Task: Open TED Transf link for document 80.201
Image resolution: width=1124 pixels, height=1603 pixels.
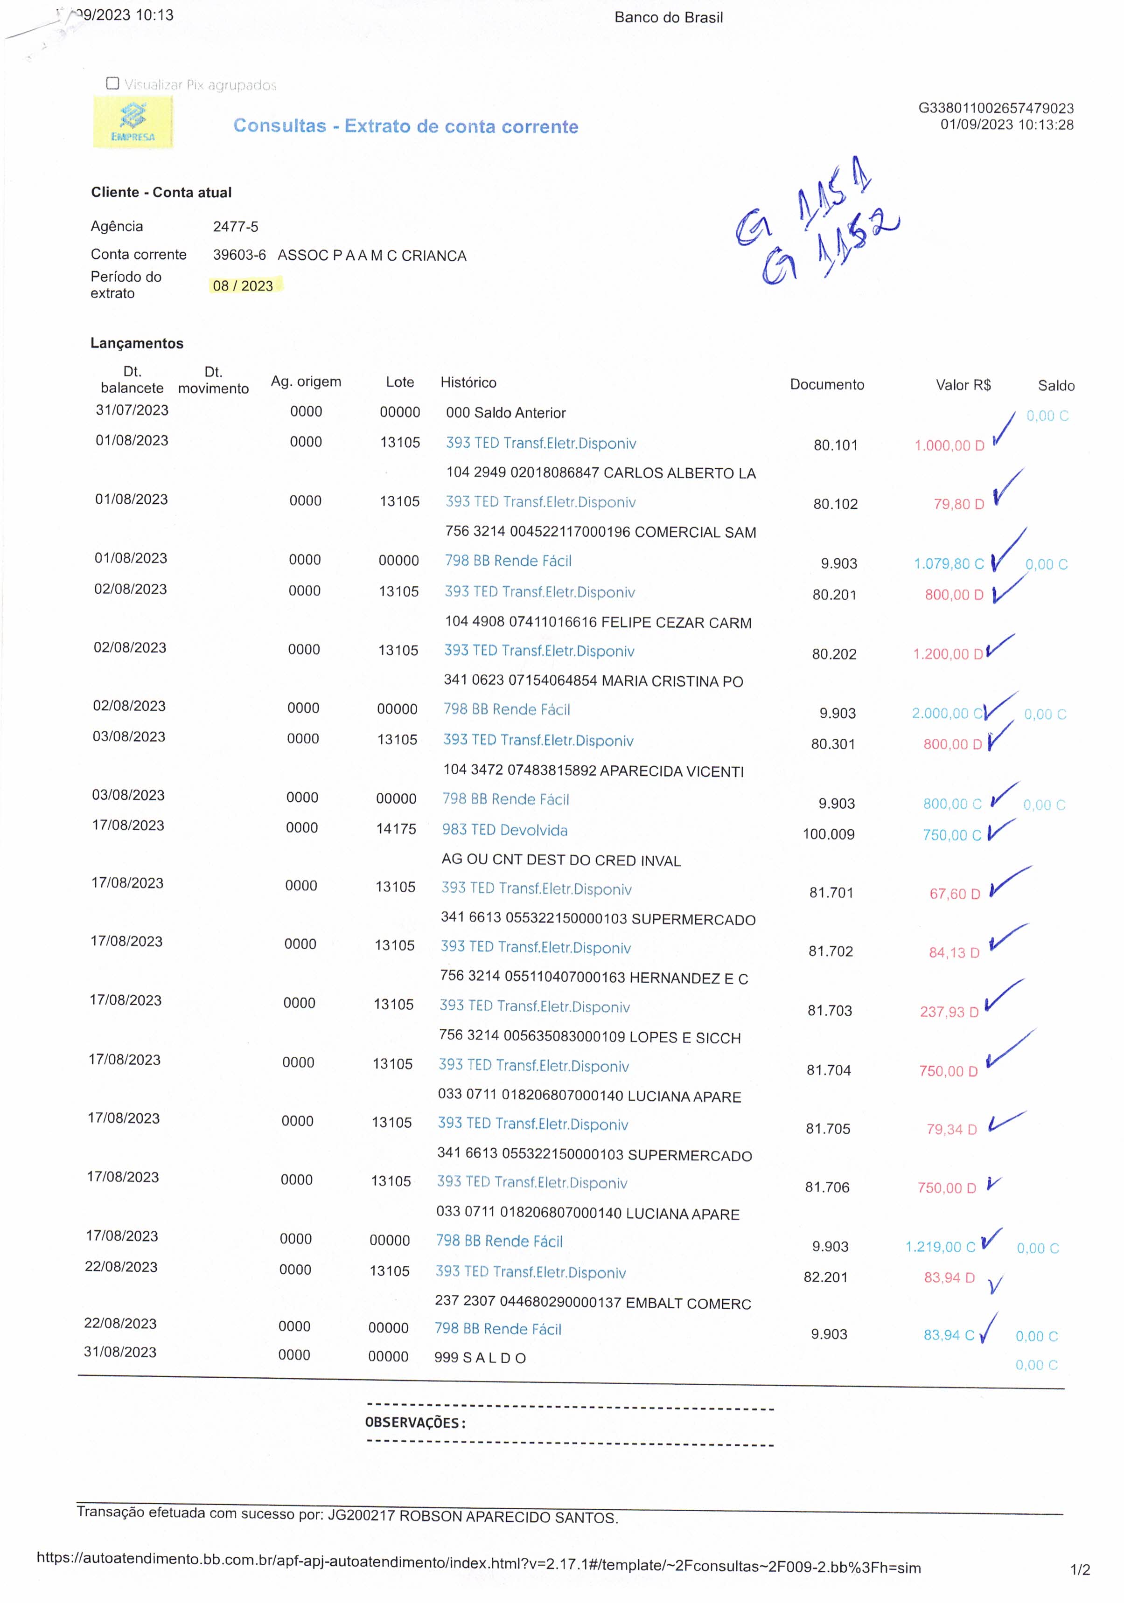Action: (x=539, y=592)
